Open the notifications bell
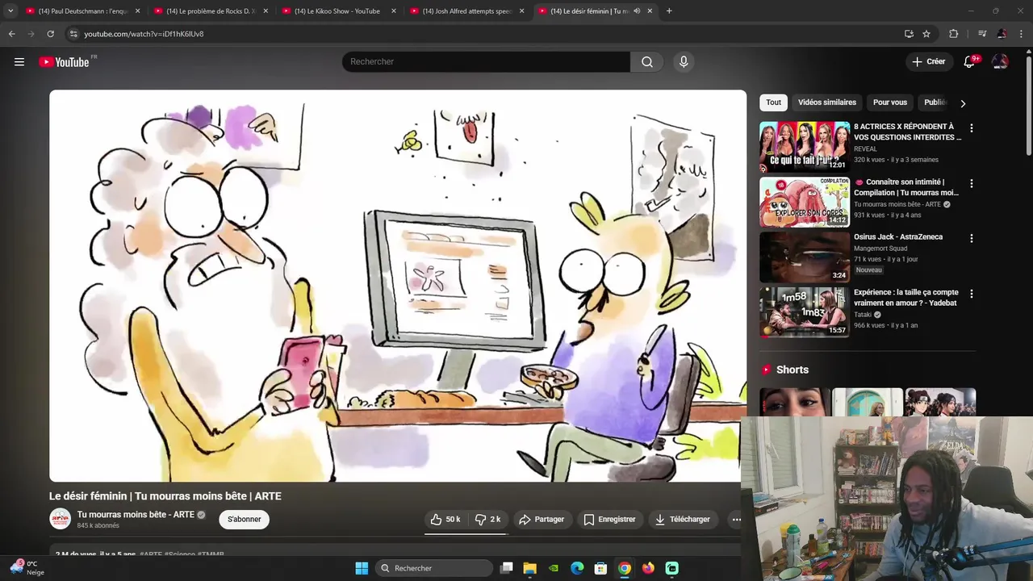The image size is (1033, 581). coord(969,62)
